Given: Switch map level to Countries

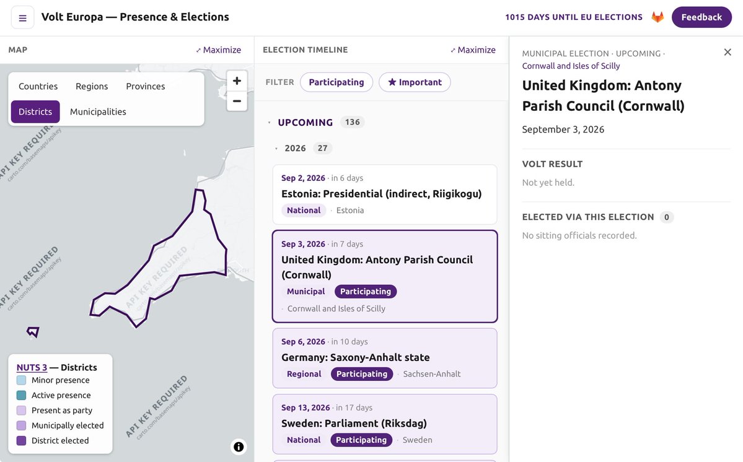Looking at the screenshot, I should coord(38,86).
